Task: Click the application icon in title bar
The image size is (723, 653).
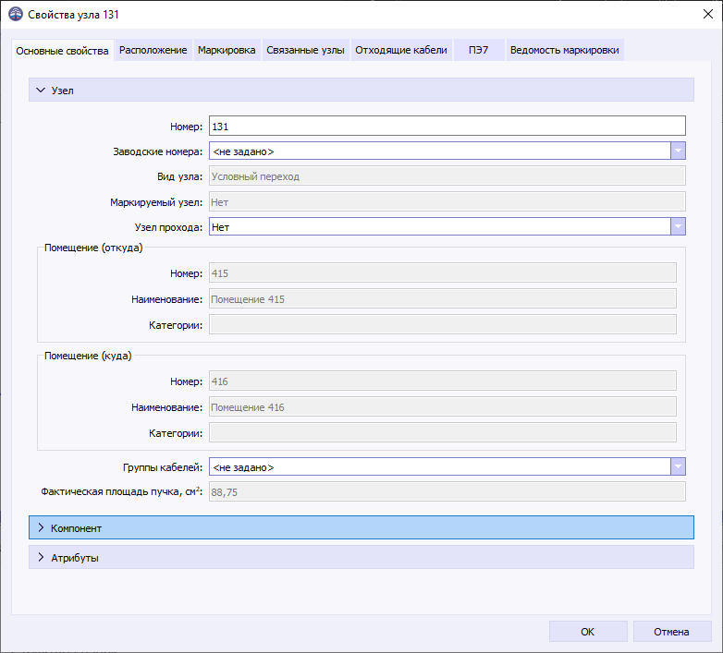Action: (16, 14)
